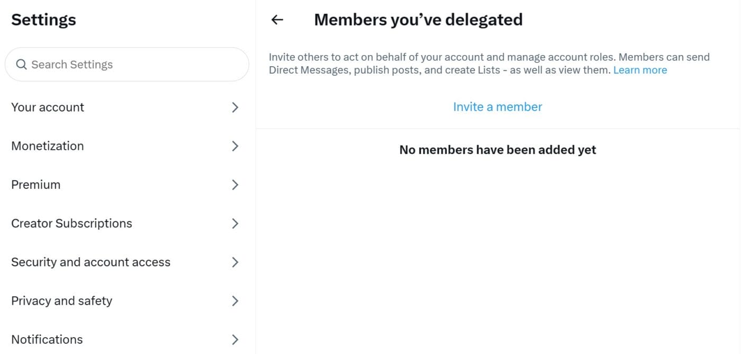Click the Members you've delegated heading

click(418, 20)
